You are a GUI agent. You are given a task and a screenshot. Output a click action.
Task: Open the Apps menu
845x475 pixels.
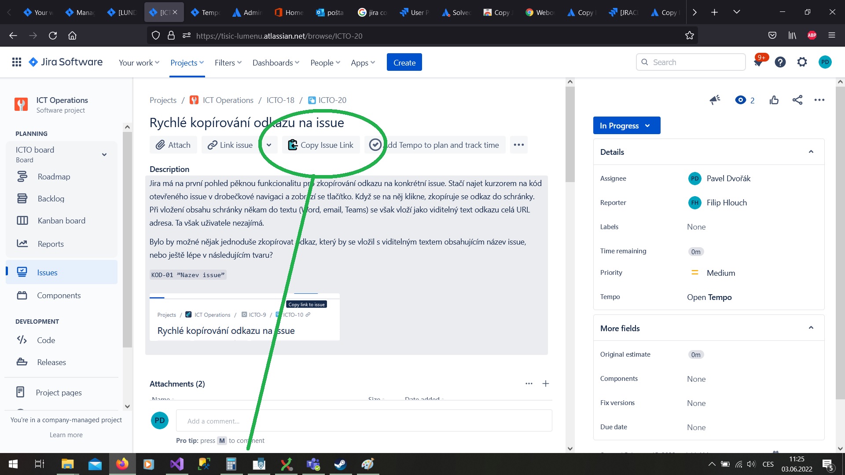[363, 62]
